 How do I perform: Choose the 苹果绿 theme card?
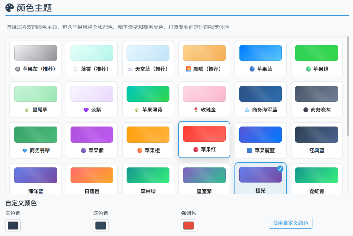click(317, 59)
